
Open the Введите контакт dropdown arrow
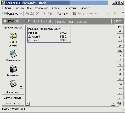(x=108, y=14)
